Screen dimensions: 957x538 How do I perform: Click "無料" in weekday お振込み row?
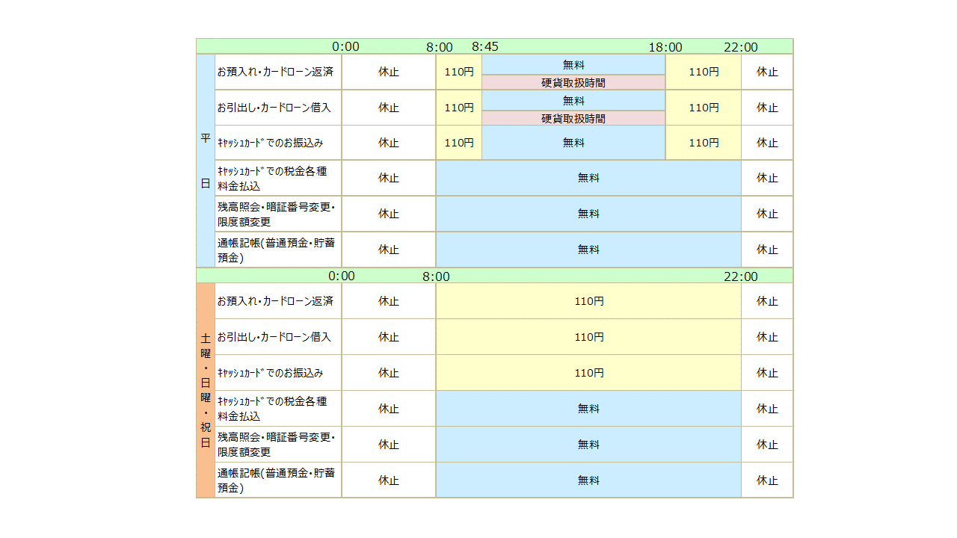[573, 143]
